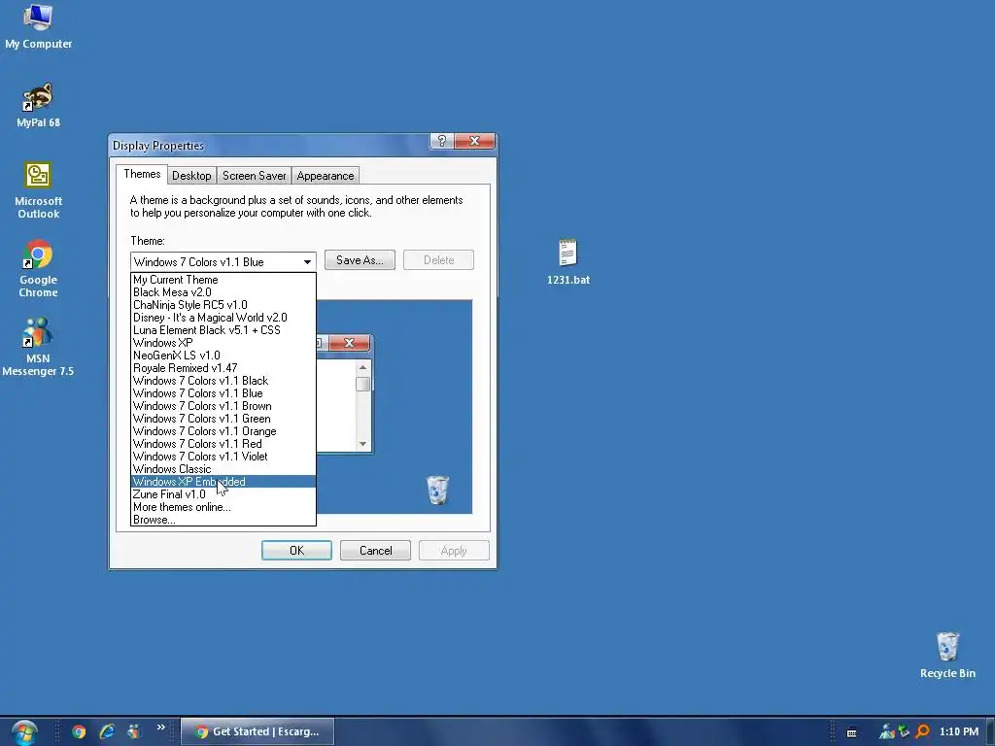
Task: Select Windows 7 Colors v1.1 Green
Action: coord(223,419)
